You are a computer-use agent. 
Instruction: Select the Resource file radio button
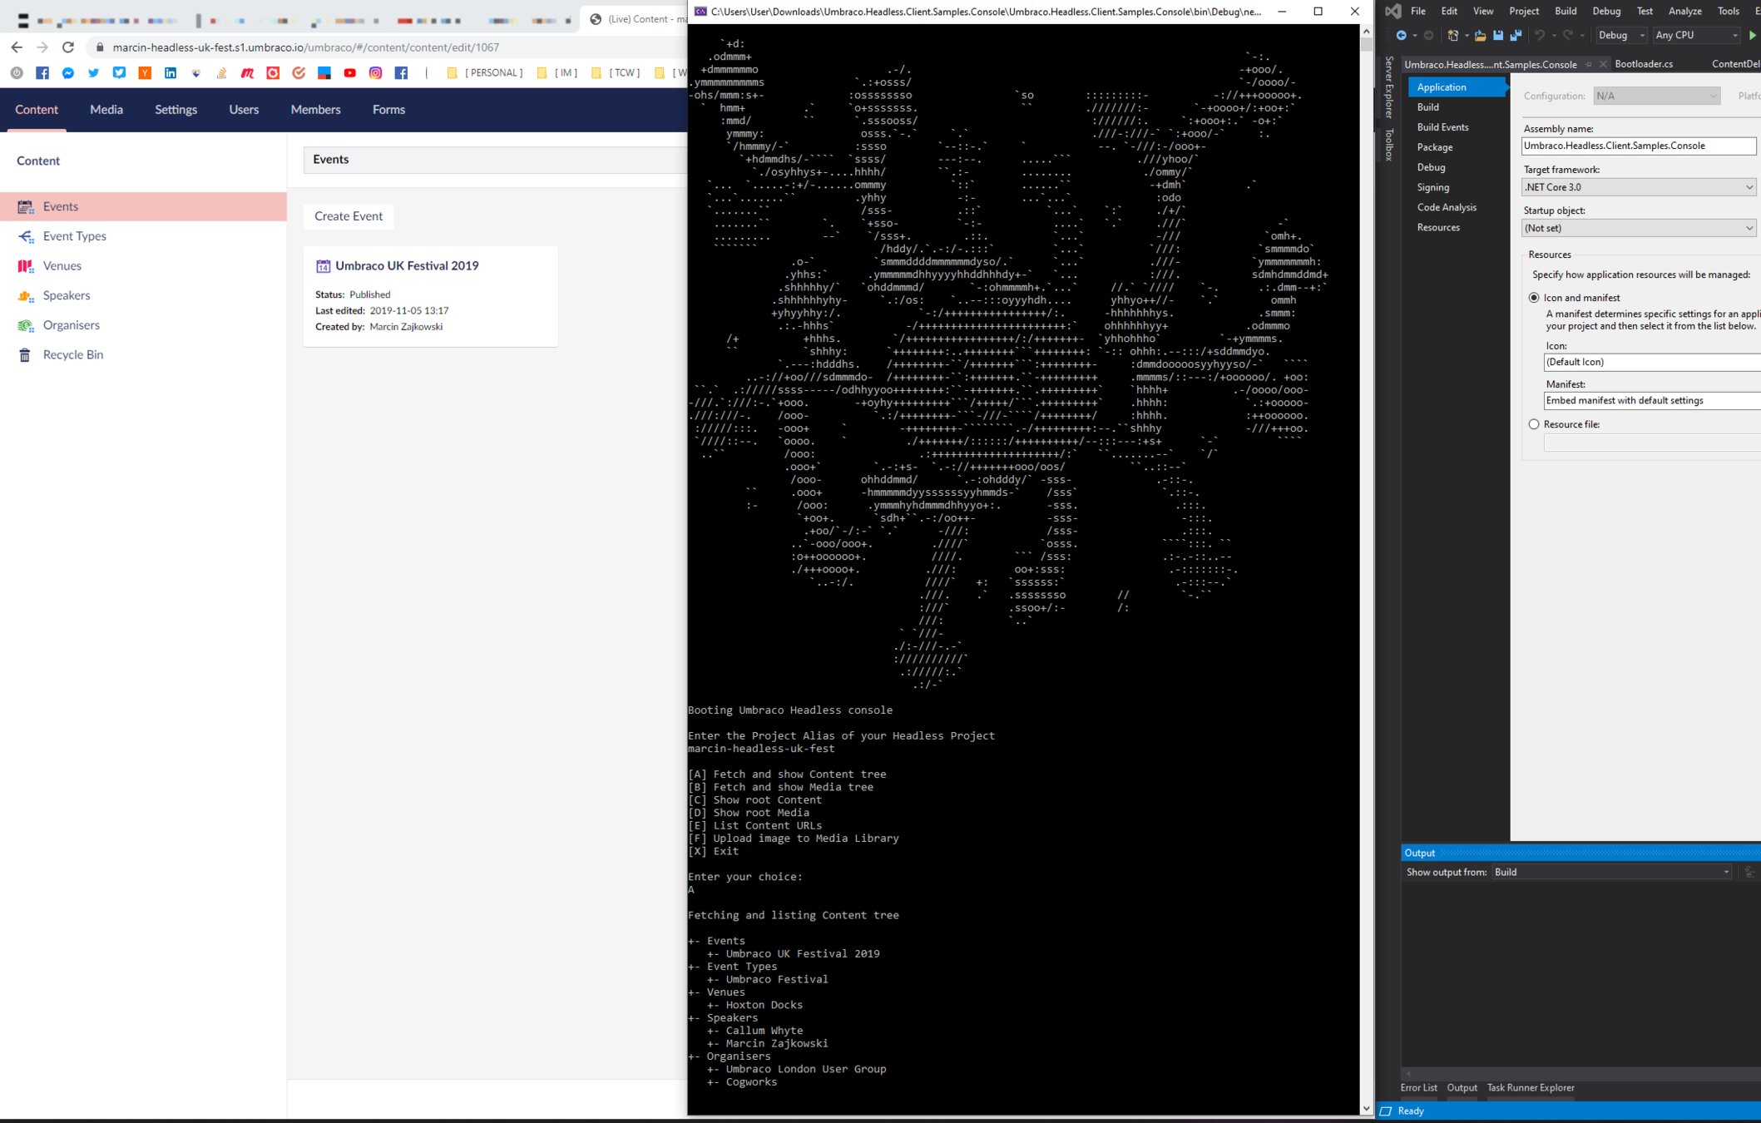click(x=1534, y=424)
